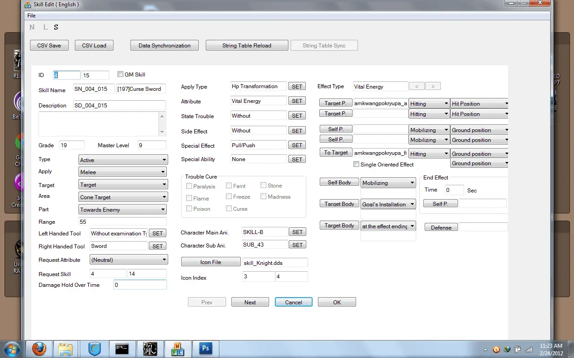The image size is (574, 358).
Task: Click the Data Synchronization button
Action: (165, 45)
